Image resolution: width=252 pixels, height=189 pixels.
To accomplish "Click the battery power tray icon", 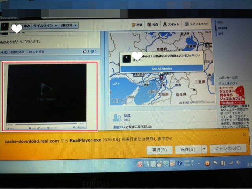I will (223, 163).
